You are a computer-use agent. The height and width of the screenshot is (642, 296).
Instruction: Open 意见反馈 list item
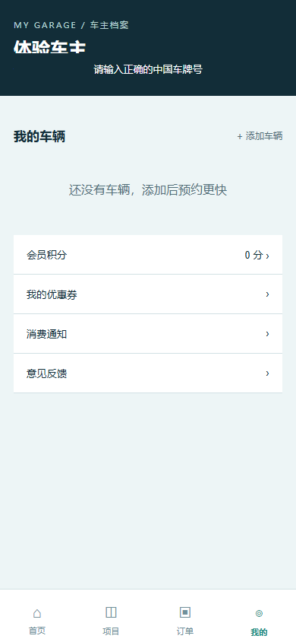point(148,373)
